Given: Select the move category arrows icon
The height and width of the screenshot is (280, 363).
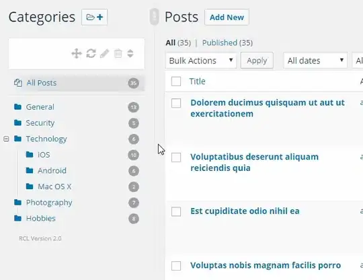Looking at the screenshot, I should (77, 54).
